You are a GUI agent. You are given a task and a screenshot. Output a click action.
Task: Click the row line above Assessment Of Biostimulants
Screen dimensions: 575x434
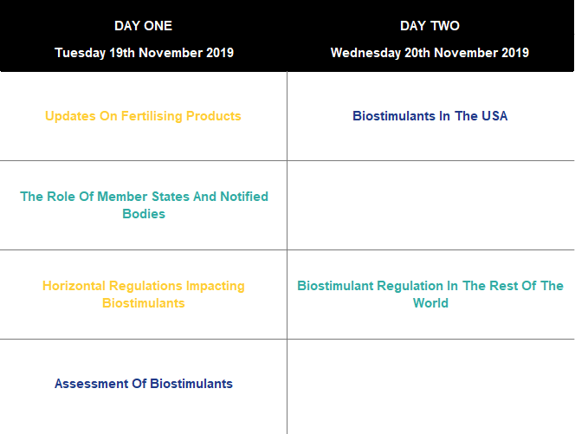click(x=144, y=339)
